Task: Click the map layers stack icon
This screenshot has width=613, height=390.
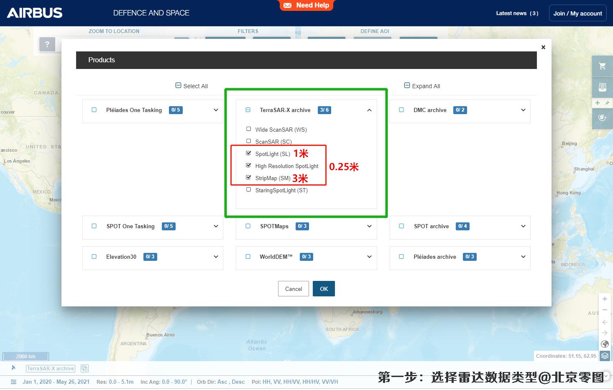Action: point(605,356)
